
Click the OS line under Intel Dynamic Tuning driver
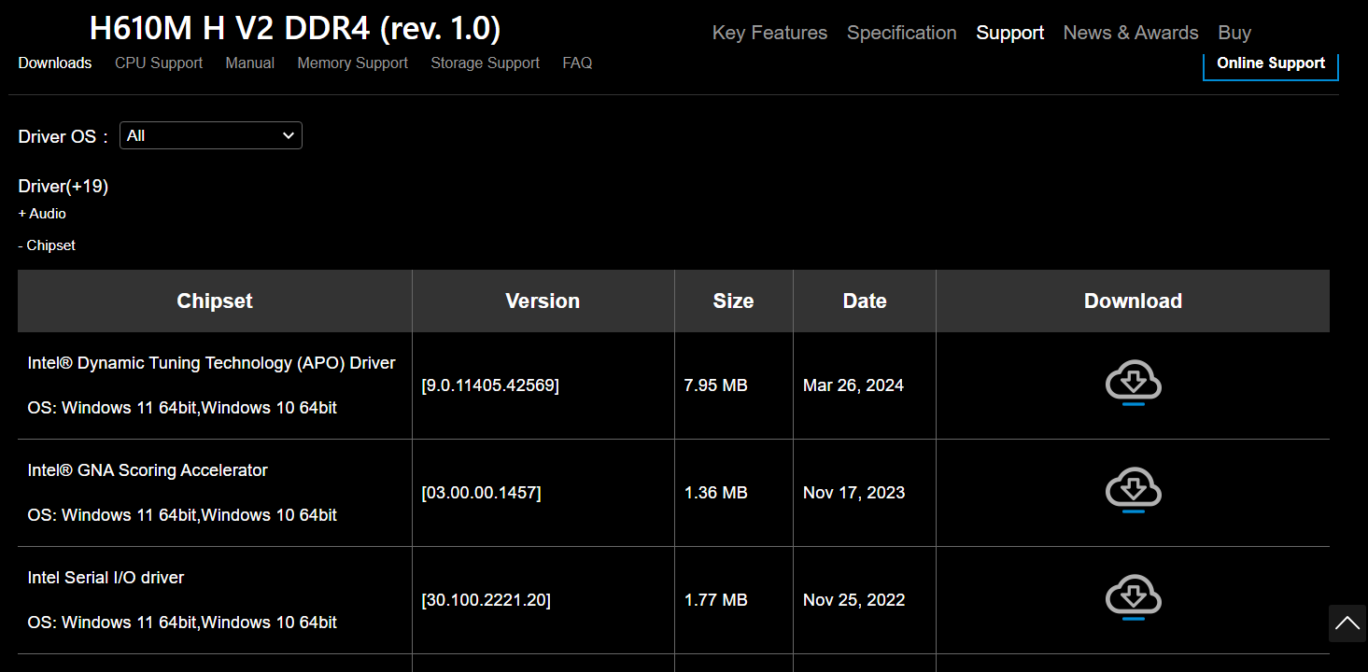[183, 408]
